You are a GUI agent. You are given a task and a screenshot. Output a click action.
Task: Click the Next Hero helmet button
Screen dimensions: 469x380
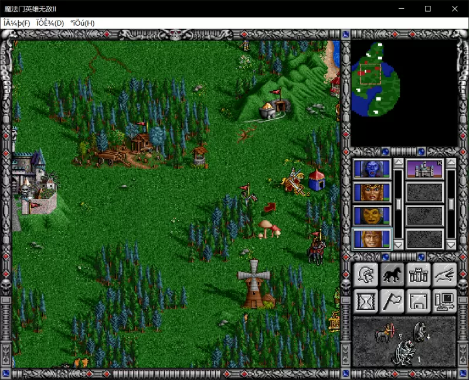(x=366, y=274)
